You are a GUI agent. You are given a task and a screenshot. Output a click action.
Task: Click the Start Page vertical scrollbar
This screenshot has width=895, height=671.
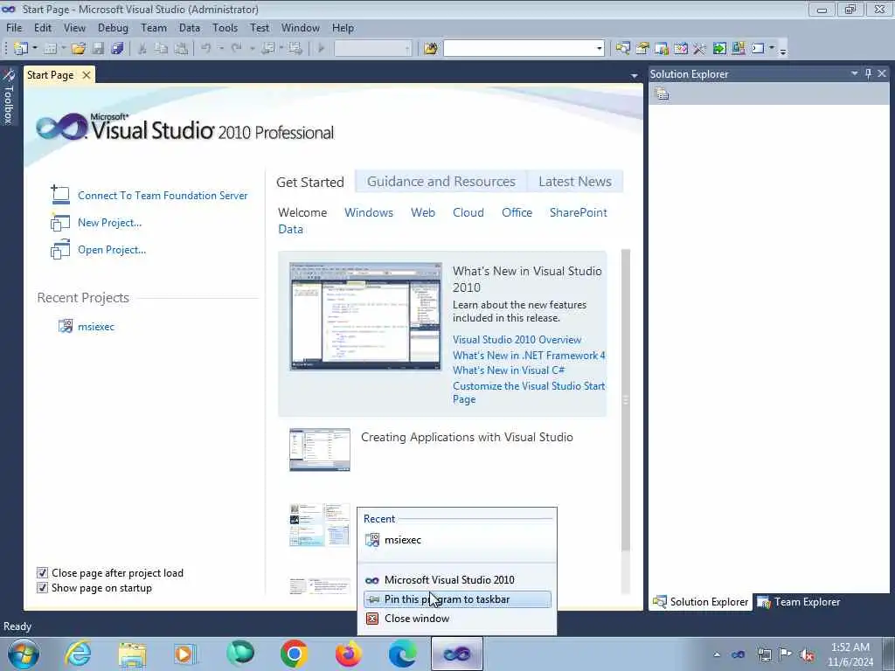click(626, 422)
